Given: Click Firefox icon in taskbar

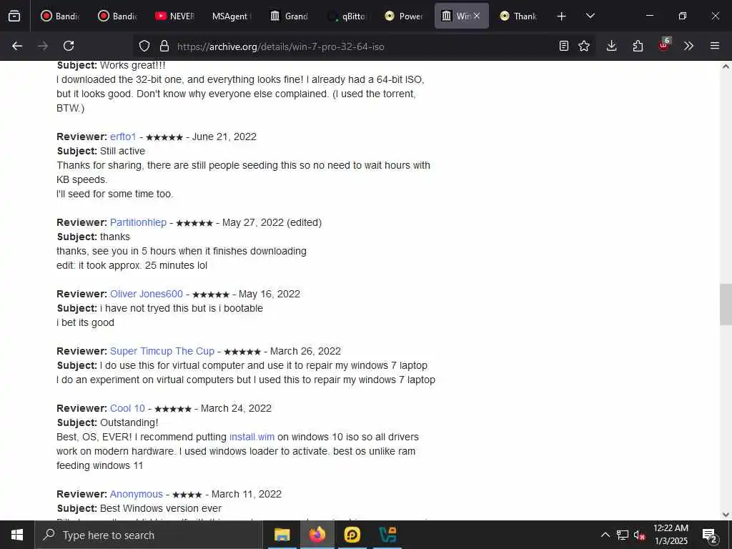Looking at the screenshot, I should pos(317,535).
